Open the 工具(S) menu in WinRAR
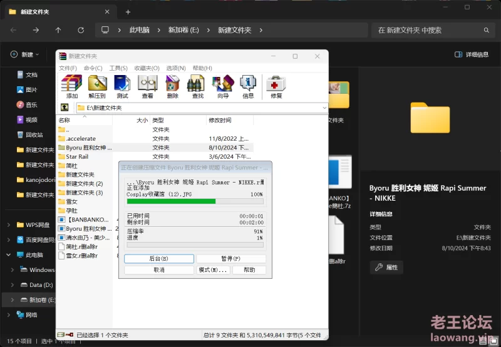This screenshot has height=347, width=501. click(x=118, y=68)
